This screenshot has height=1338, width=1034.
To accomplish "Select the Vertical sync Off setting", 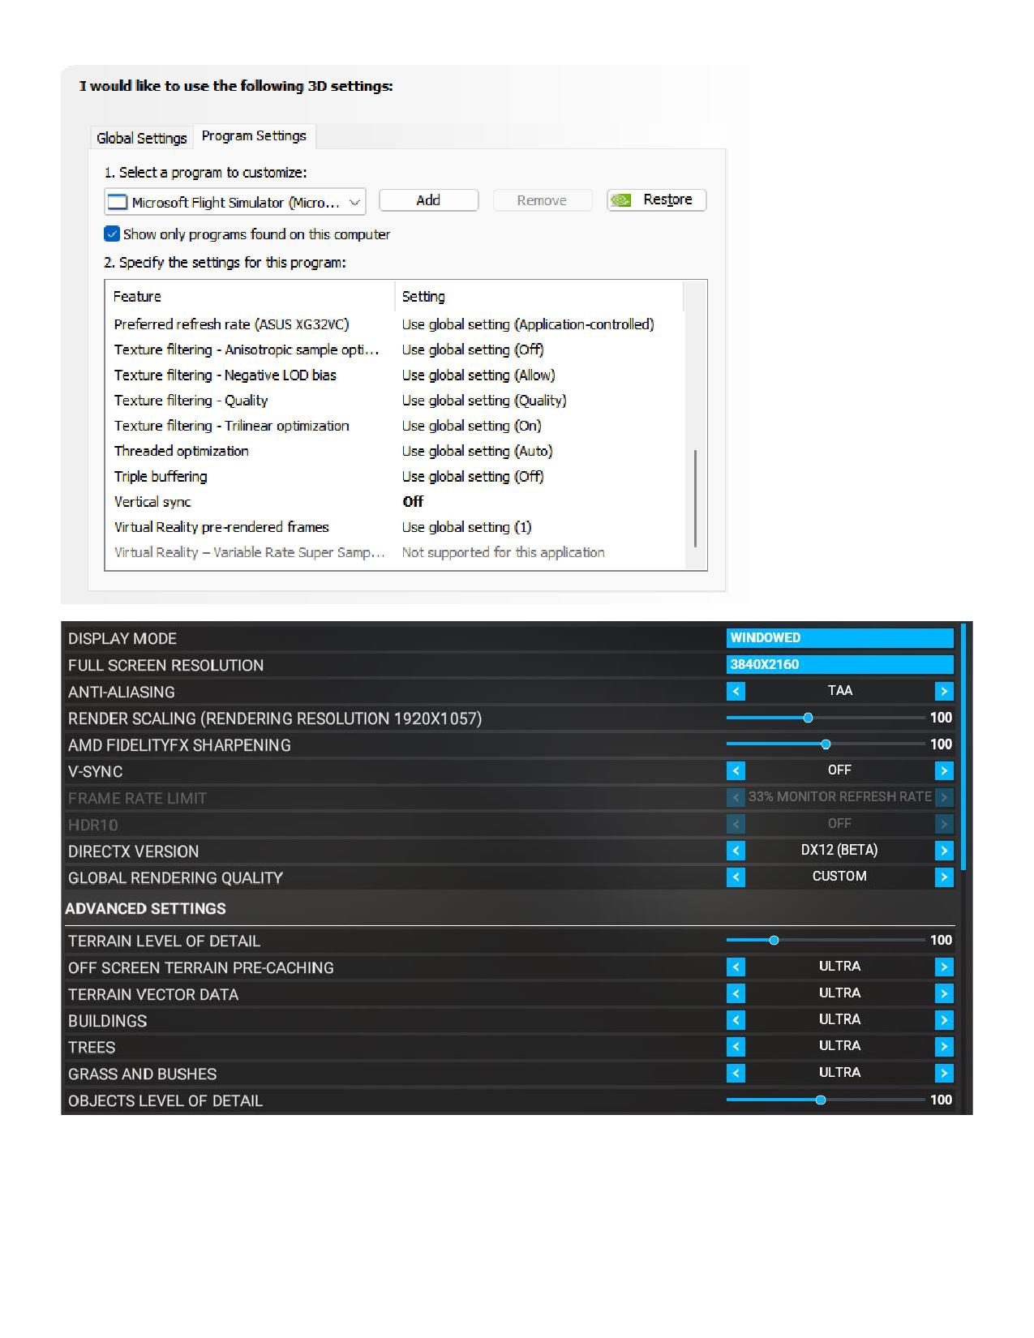I will pyautogui.click(x=413, y=502).
